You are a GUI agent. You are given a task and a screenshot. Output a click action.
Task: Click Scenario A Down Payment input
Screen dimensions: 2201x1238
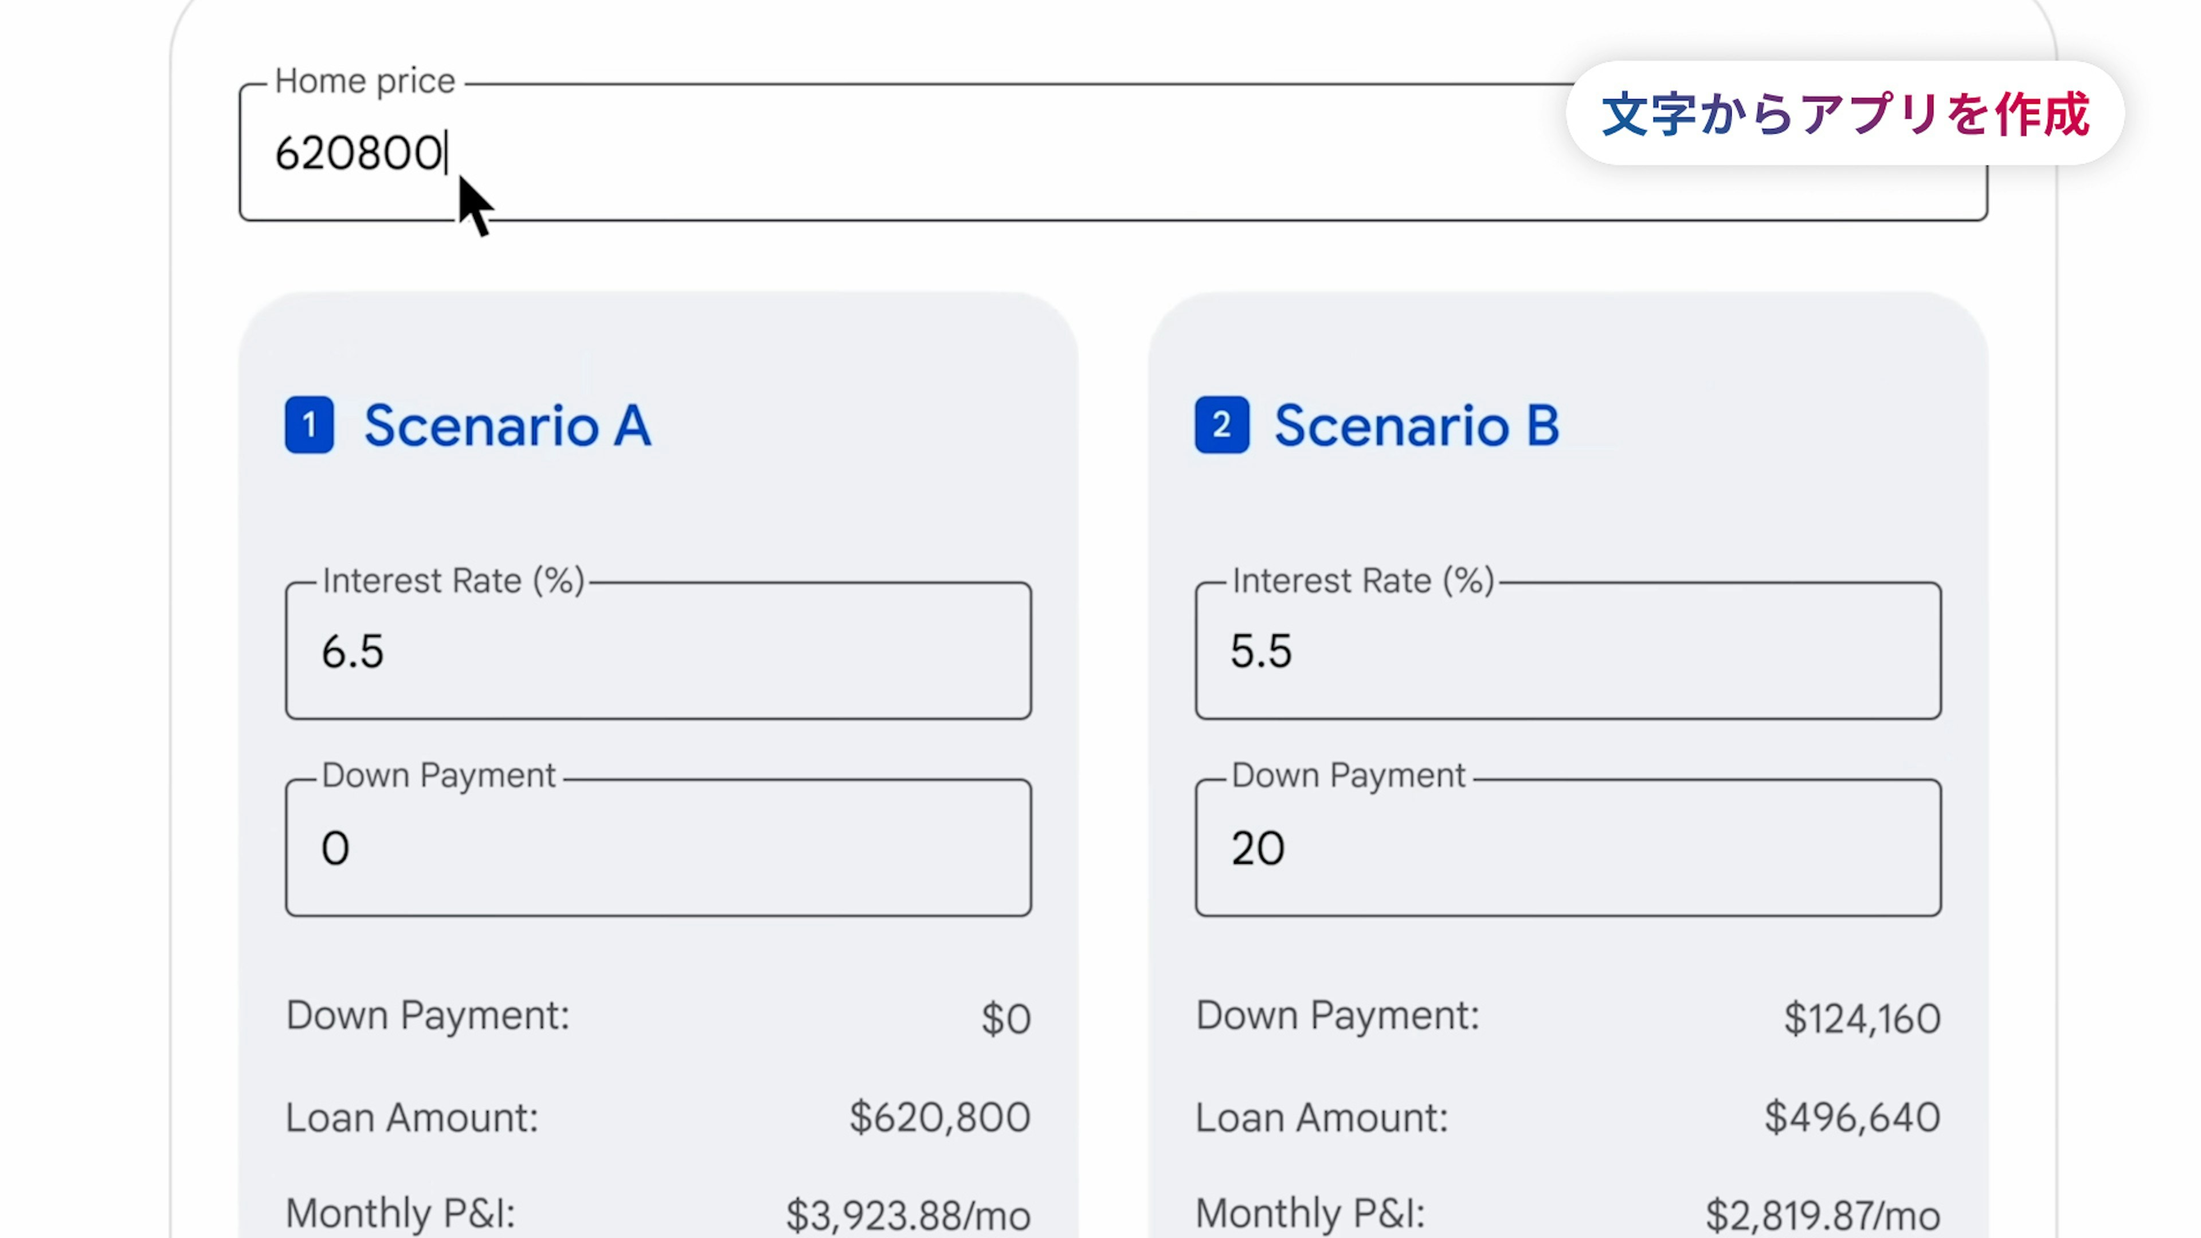658,848
